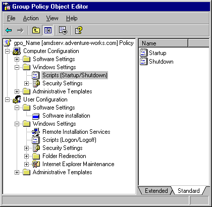Collapse the User Configuration node
Screen dimensions: 212x207
point(7,99)
